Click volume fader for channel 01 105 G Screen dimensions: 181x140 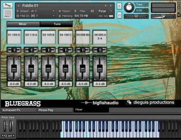point(14,68)
